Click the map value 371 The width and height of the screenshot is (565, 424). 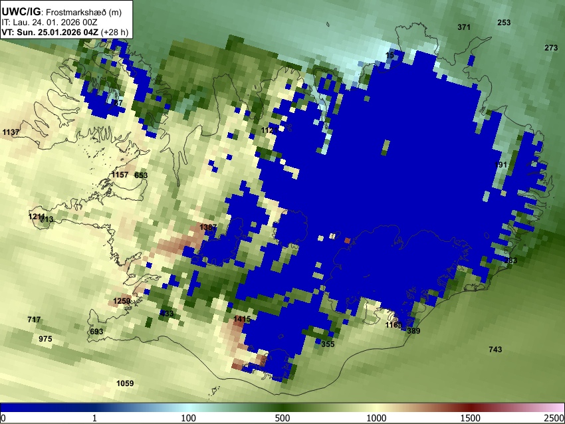[x=464, y=27]
